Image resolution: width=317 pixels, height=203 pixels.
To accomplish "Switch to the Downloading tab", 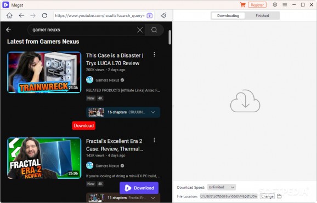I will tap(228, 16).
